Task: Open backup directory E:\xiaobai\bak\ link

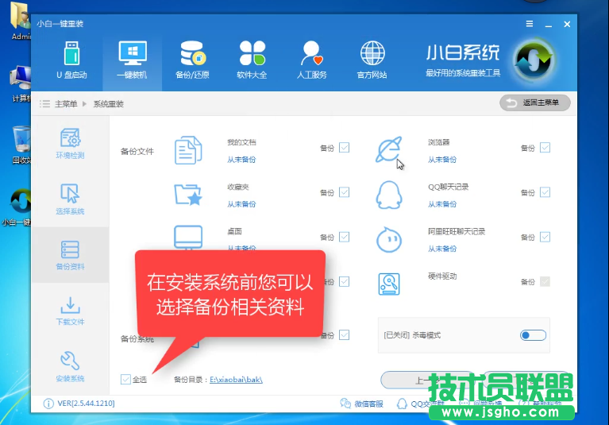Action: pos(236,380)
